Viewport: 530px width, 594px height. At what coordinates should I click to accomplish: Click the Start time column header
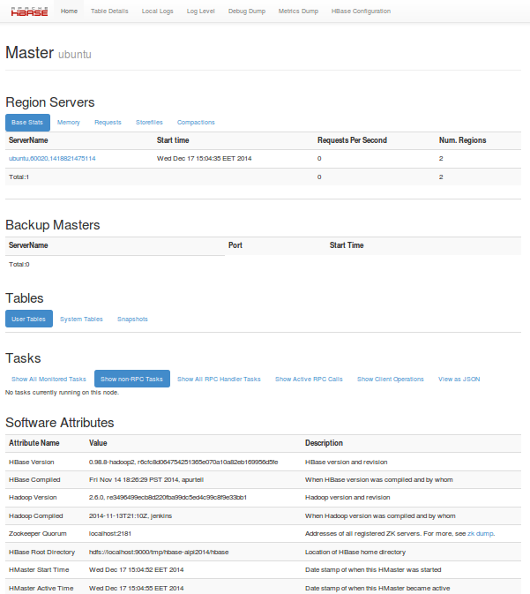coord(173,140)
